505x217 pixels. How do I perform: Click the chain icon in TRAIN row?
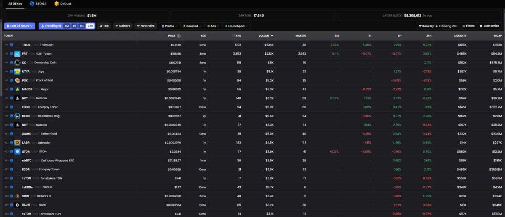tap(11, 45)
